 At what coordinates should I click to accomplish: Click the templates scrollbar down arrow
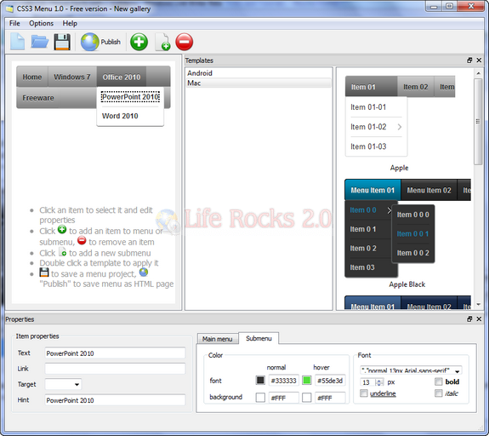478,304
